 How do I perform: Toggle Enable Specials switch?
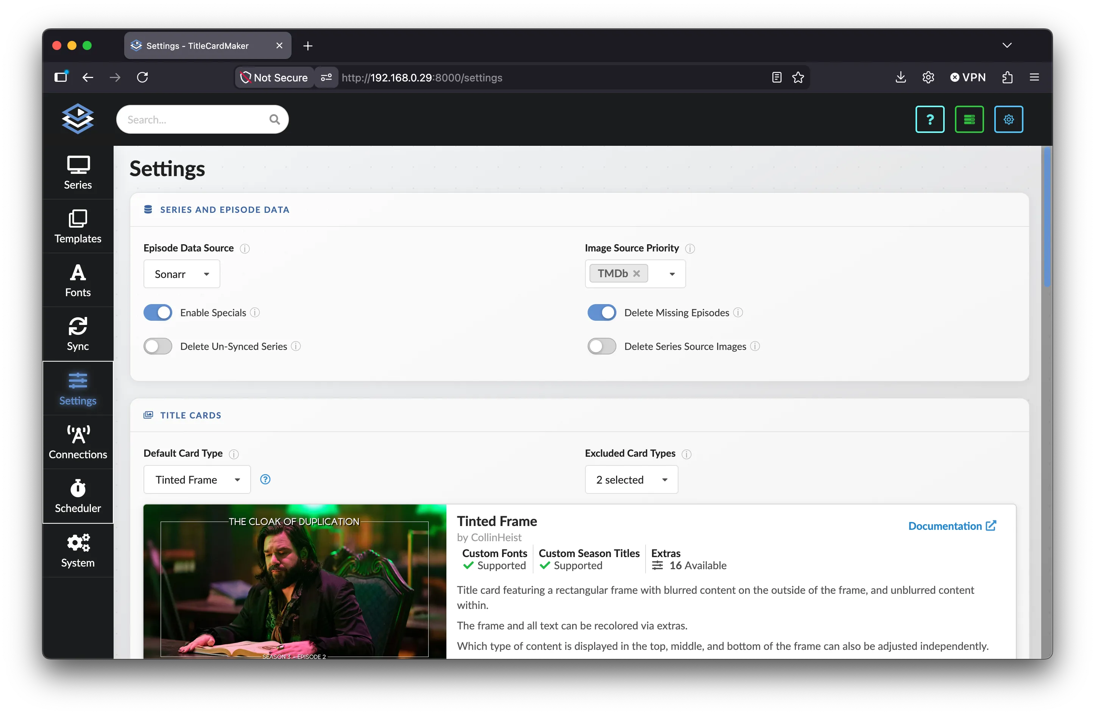click(x=158, y=312)
